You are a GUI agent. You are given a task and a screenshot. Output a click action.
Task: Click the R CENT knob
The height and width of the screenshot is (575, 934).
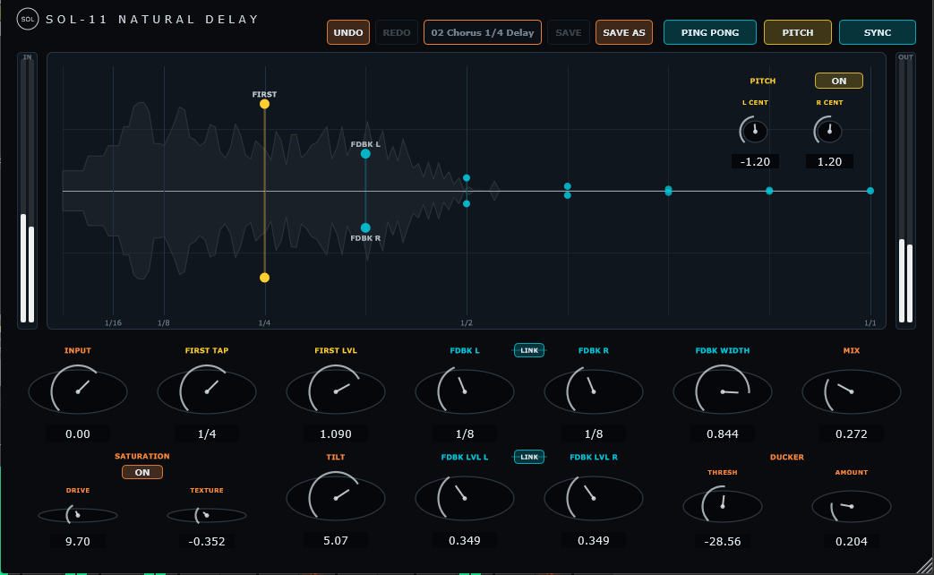pyautogui.click(x=829, y=131)
